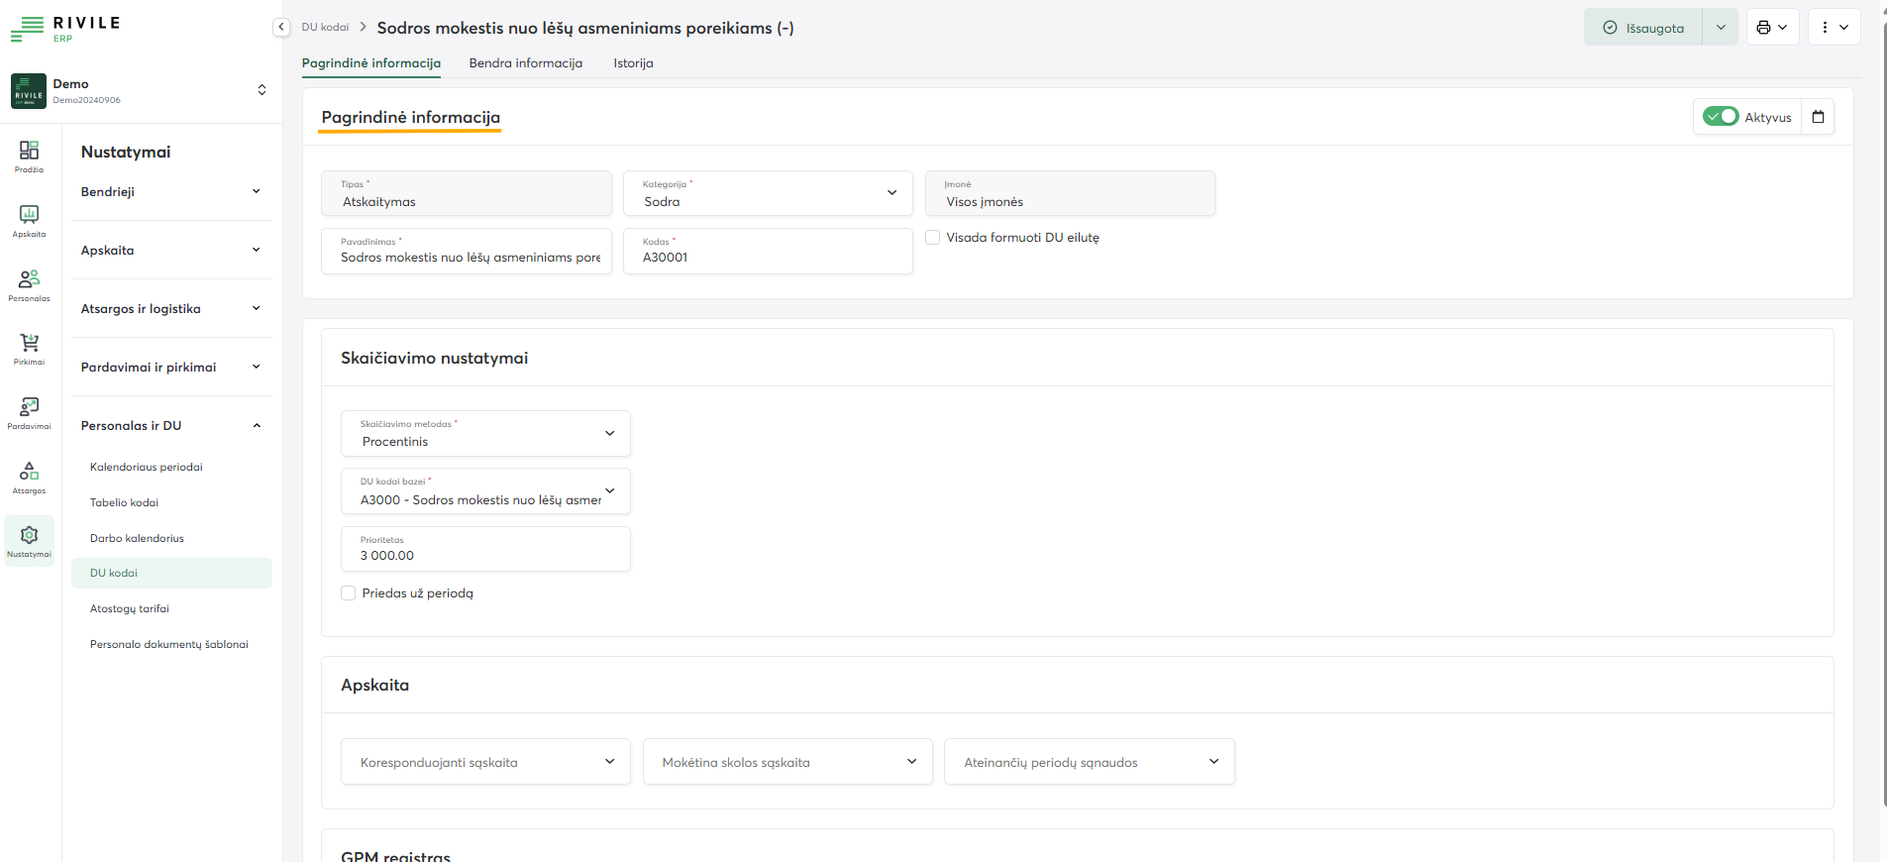Click the Išsaugota save button
This screenshot has height=862, width=1887.
[1643, 28]
